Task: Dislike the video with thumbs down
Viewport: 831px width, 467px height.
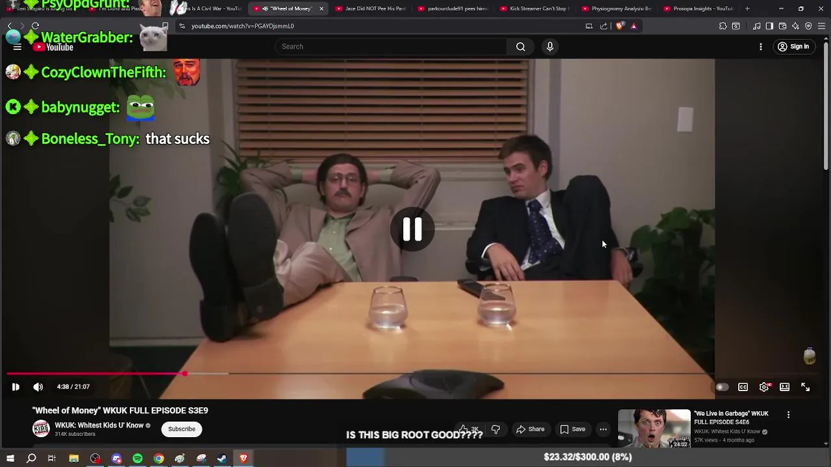Action: coord(496,429)
